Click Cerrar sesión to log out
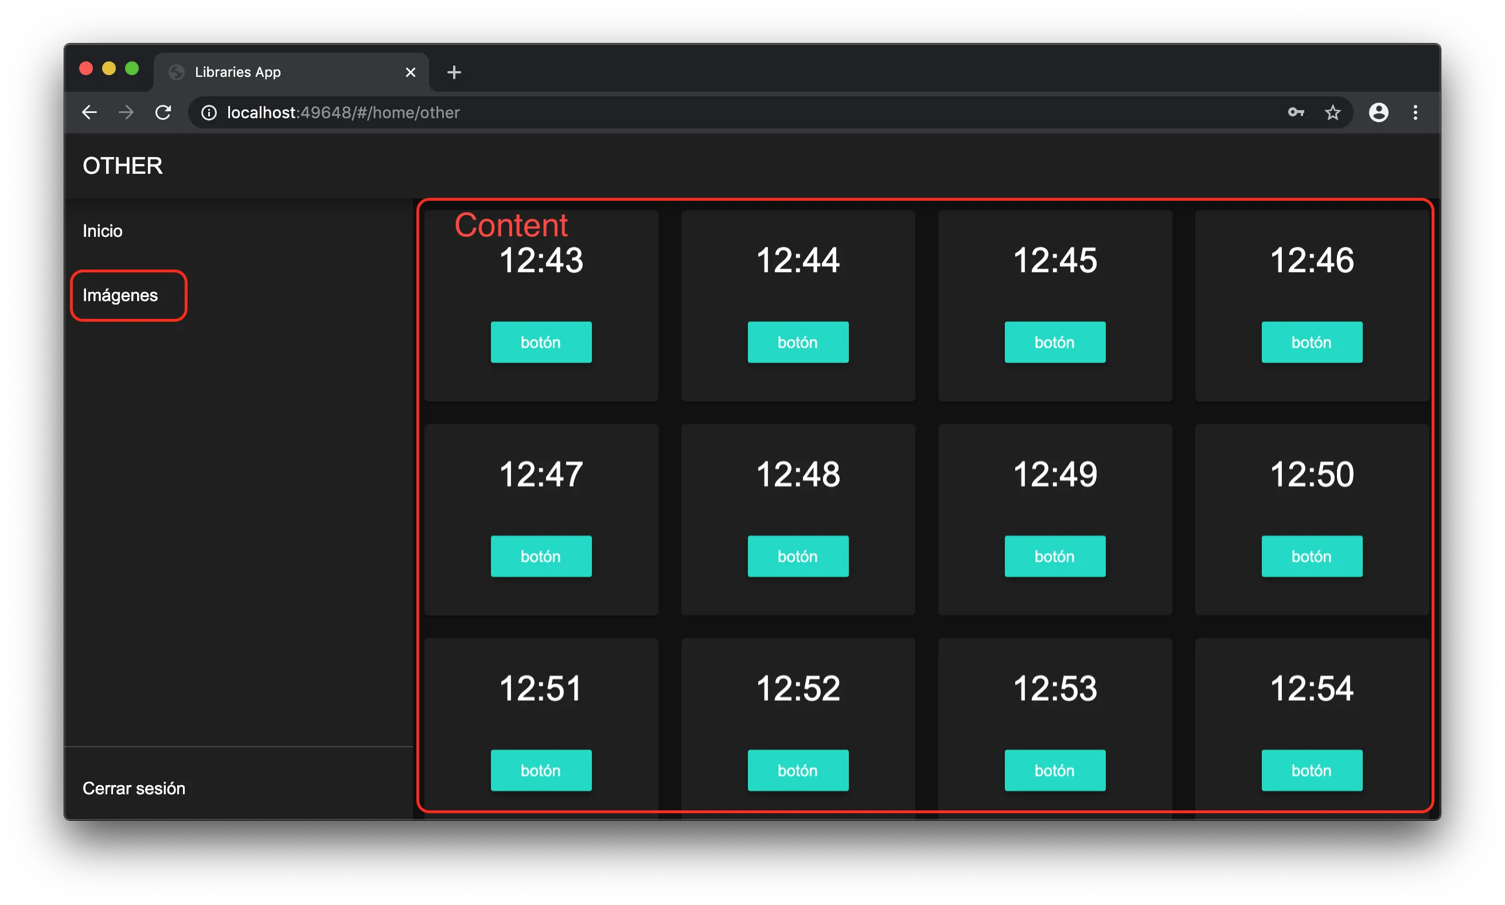Image resolution: width=1505 pixels, height=905 pixels. tap(134, 789)
